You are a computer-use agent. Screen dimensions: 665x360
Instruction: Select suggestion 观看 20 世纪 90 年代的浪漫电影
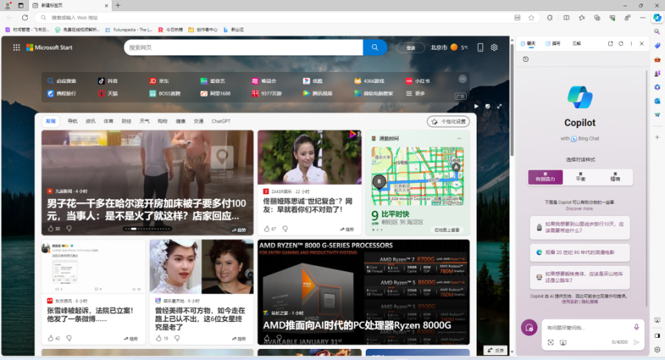click(580, 252)
